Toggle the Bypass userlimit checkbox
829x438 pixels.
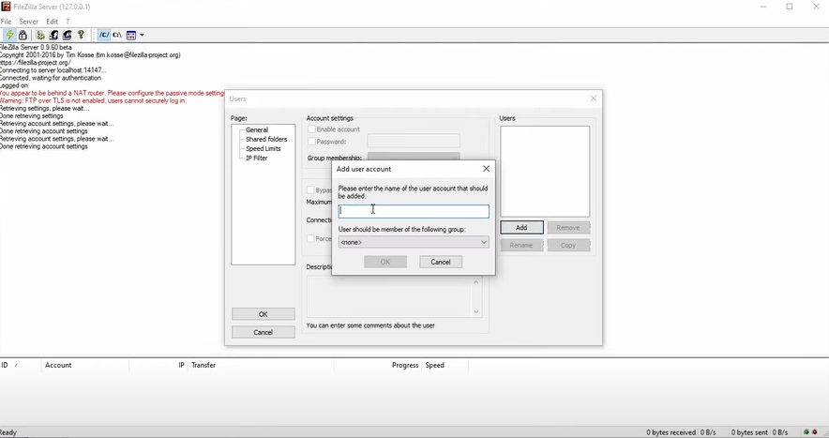click(x=311, y=189)
